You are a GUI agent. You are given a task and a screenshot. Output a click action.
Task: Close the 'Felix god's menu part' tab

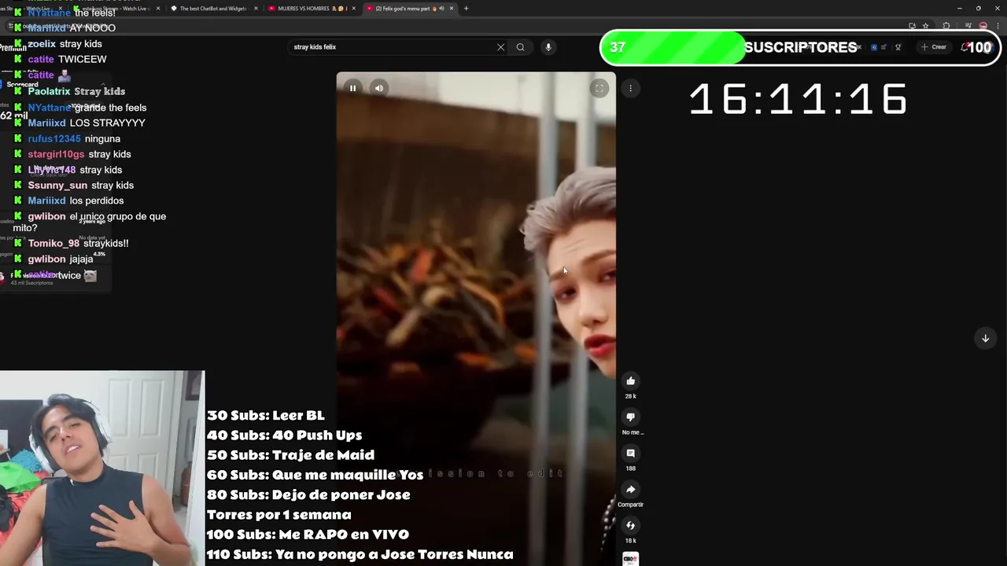452,9
